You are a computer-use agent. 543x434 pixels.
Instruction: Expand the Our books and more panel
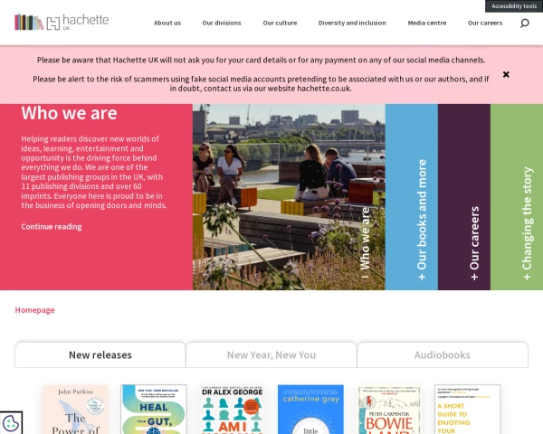tap(412, 197)
